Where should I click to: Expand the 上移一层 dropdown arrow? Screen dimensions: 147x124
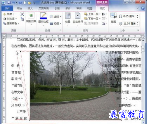(x=100, y=14)
